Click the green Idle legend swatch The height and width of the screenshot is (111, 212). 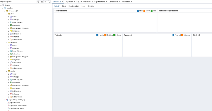pos(152,11)
